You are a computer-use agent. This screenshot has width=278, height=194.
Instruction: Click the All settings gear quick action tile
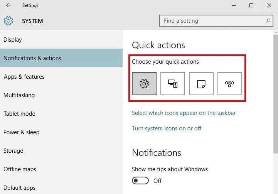point(144,84)
